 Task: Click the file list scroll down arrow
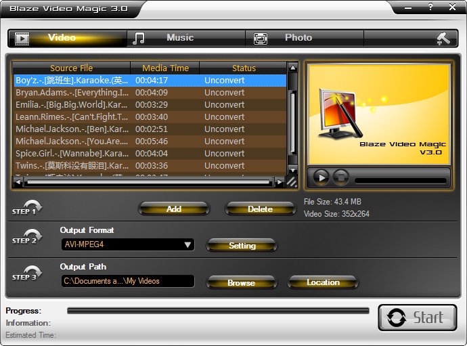pos(293,170)
